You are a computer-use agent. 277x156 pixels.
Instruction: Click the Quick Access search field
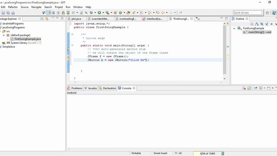pos(248,13)
